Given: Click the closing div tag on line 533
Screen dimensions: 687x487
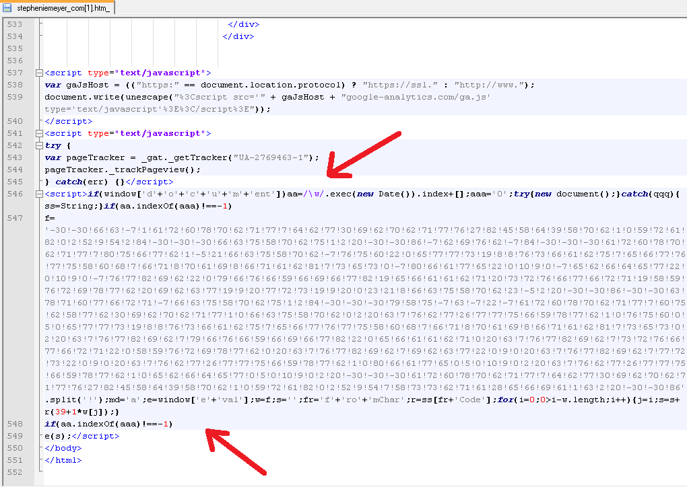Looking at the screenshot, I should [244, 24].
